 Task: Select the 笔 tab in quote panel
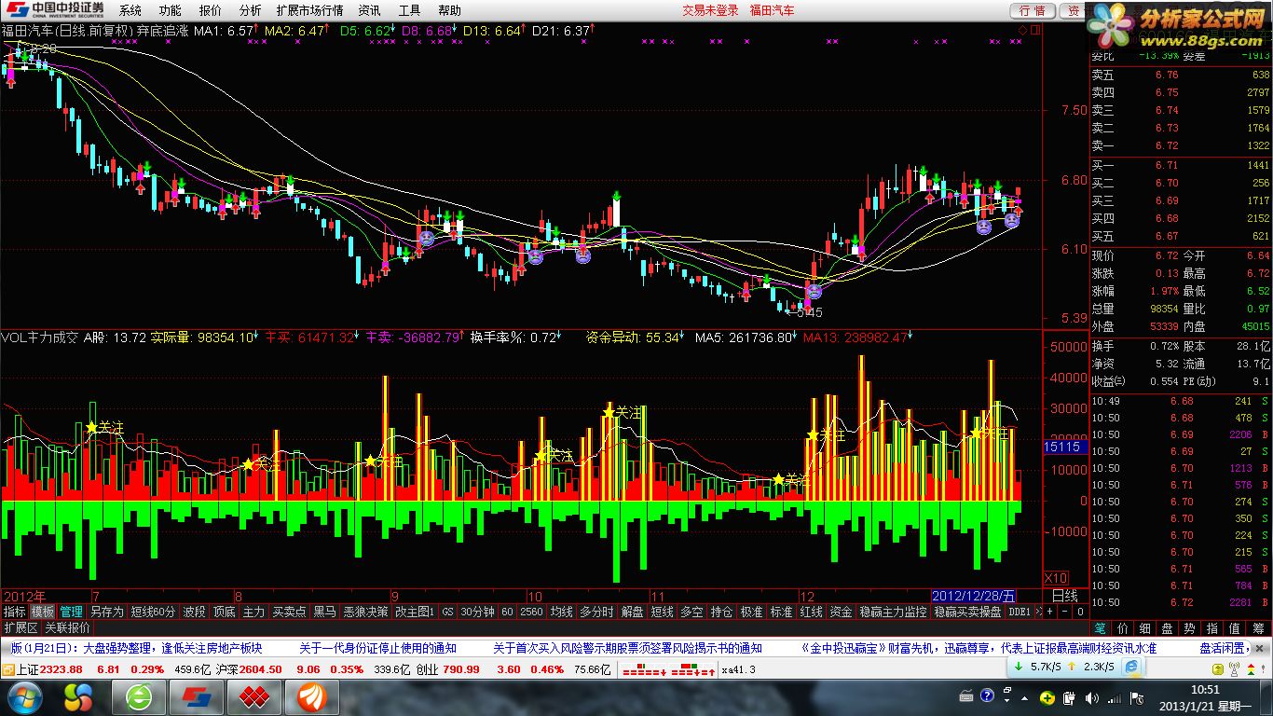[1100, 628]
